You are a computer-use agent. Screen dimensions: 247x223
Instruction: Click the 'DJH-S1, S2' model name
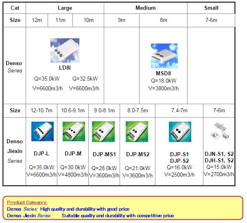(x=219, y=160)
